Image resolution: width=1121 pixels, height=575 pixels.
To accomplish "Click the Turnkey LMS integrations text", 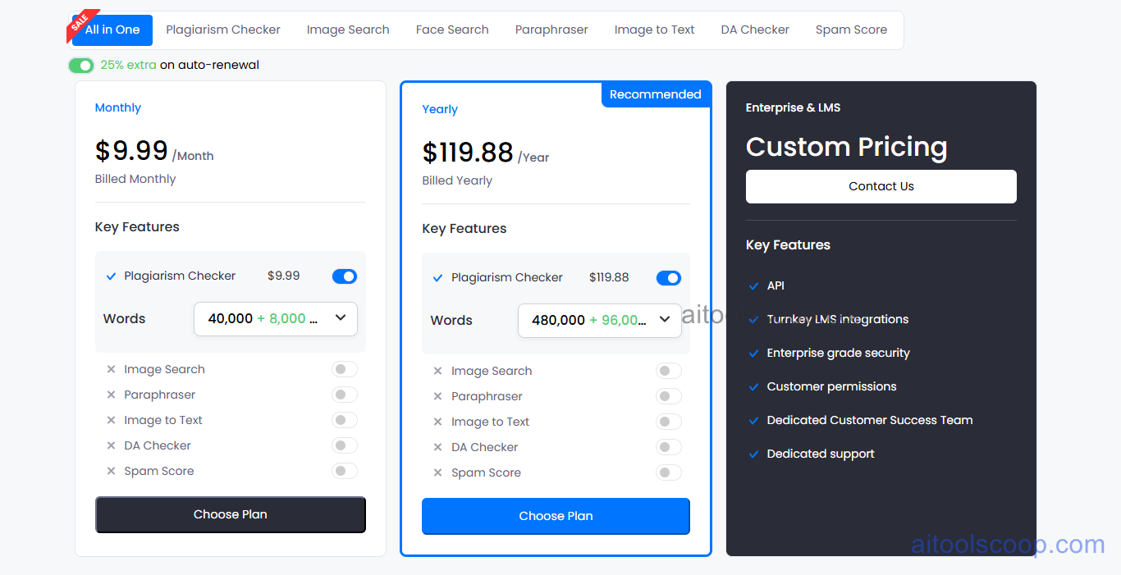I will coord(838,319).
